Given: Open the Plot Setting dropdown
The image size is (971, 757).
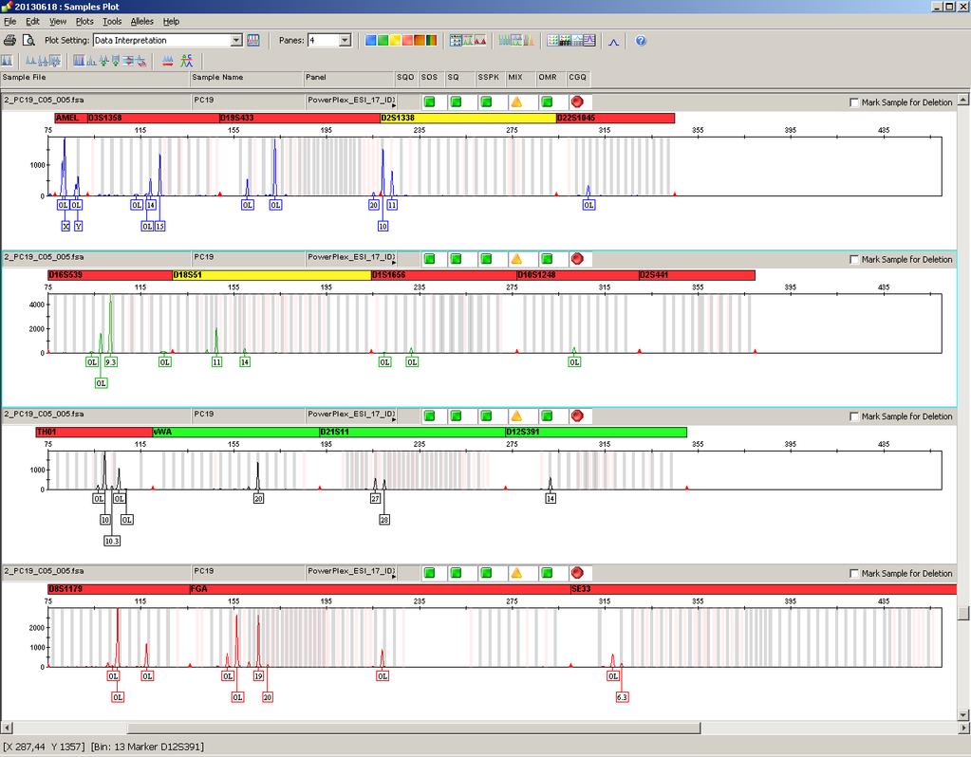Looking at the screenshot, I should (236, 40).
